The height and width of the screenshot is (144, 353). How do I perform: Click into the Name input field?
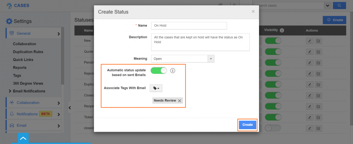point(189,26)
